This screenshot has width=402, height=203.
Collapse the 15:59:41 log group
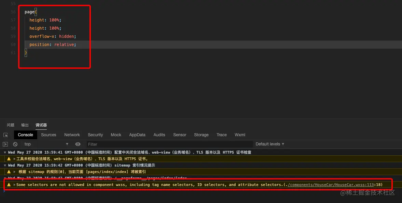point(5,152)
